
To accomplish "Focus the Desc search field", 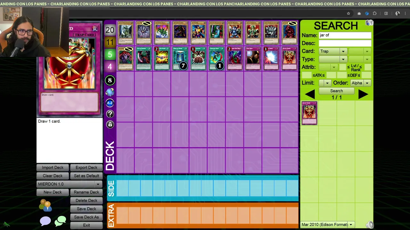I will click(345, 43).
